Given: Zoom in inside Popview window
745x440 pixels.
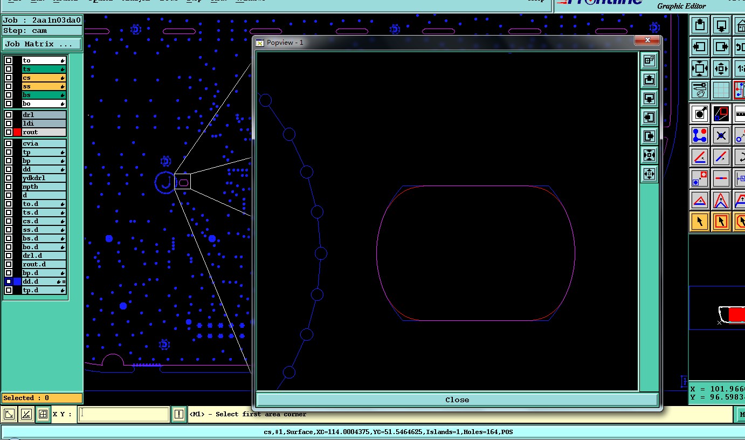Looking at the screenshot, I should (649, 155).
